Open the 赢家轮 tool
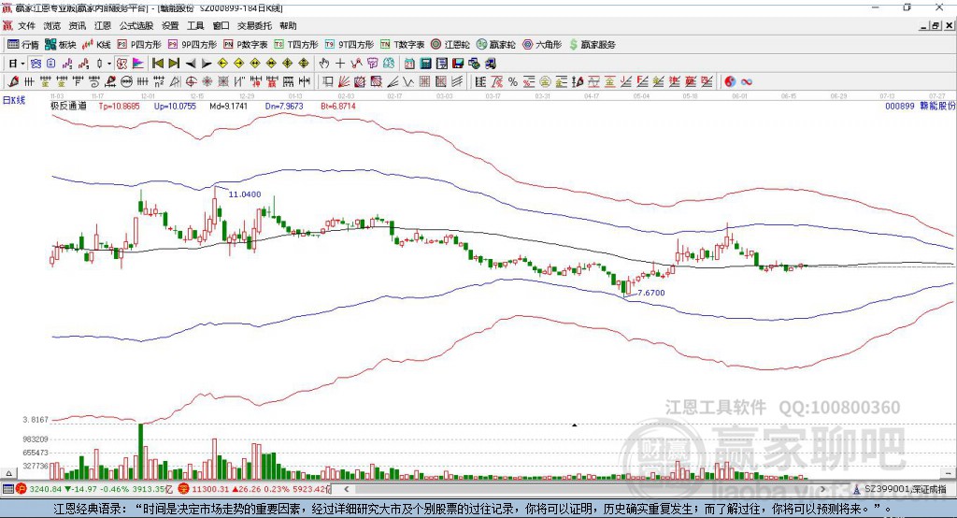Image resolution: width=957 pixels, height=518 pixels. 496,45
